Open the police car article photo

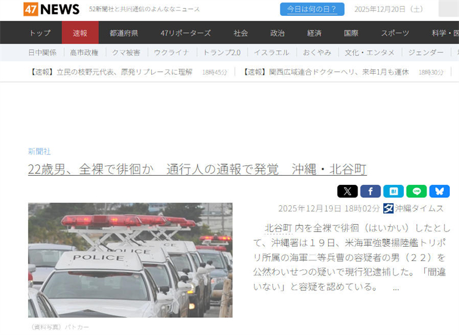130,260
